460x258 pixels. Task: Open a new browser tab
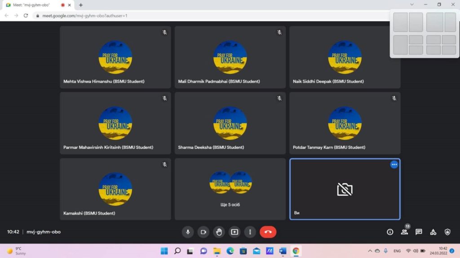(x=81, y=5)
